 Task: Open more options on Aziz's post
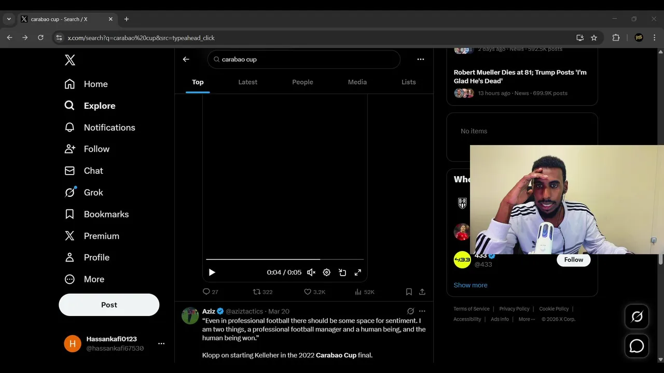(422, 311)
